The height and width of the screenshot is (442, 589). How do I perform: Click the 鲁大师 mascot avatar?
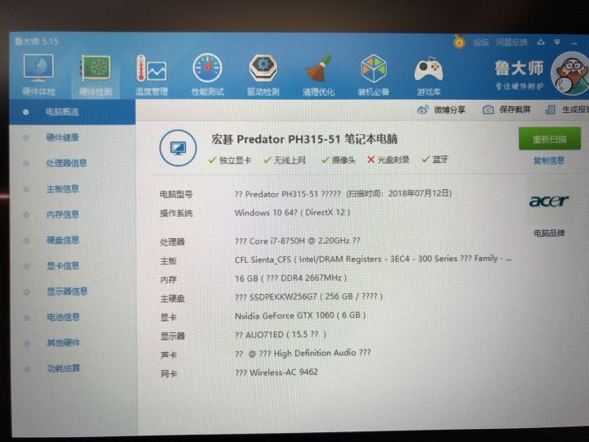pos(570,74)
